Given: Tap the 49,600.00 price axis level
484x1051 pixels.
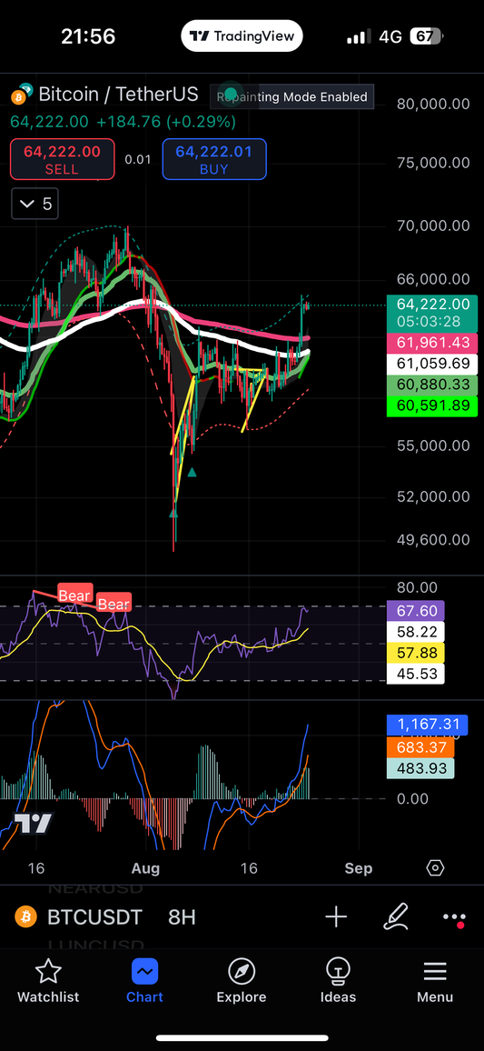Looking at the screenshot, I should pos(433,539).
